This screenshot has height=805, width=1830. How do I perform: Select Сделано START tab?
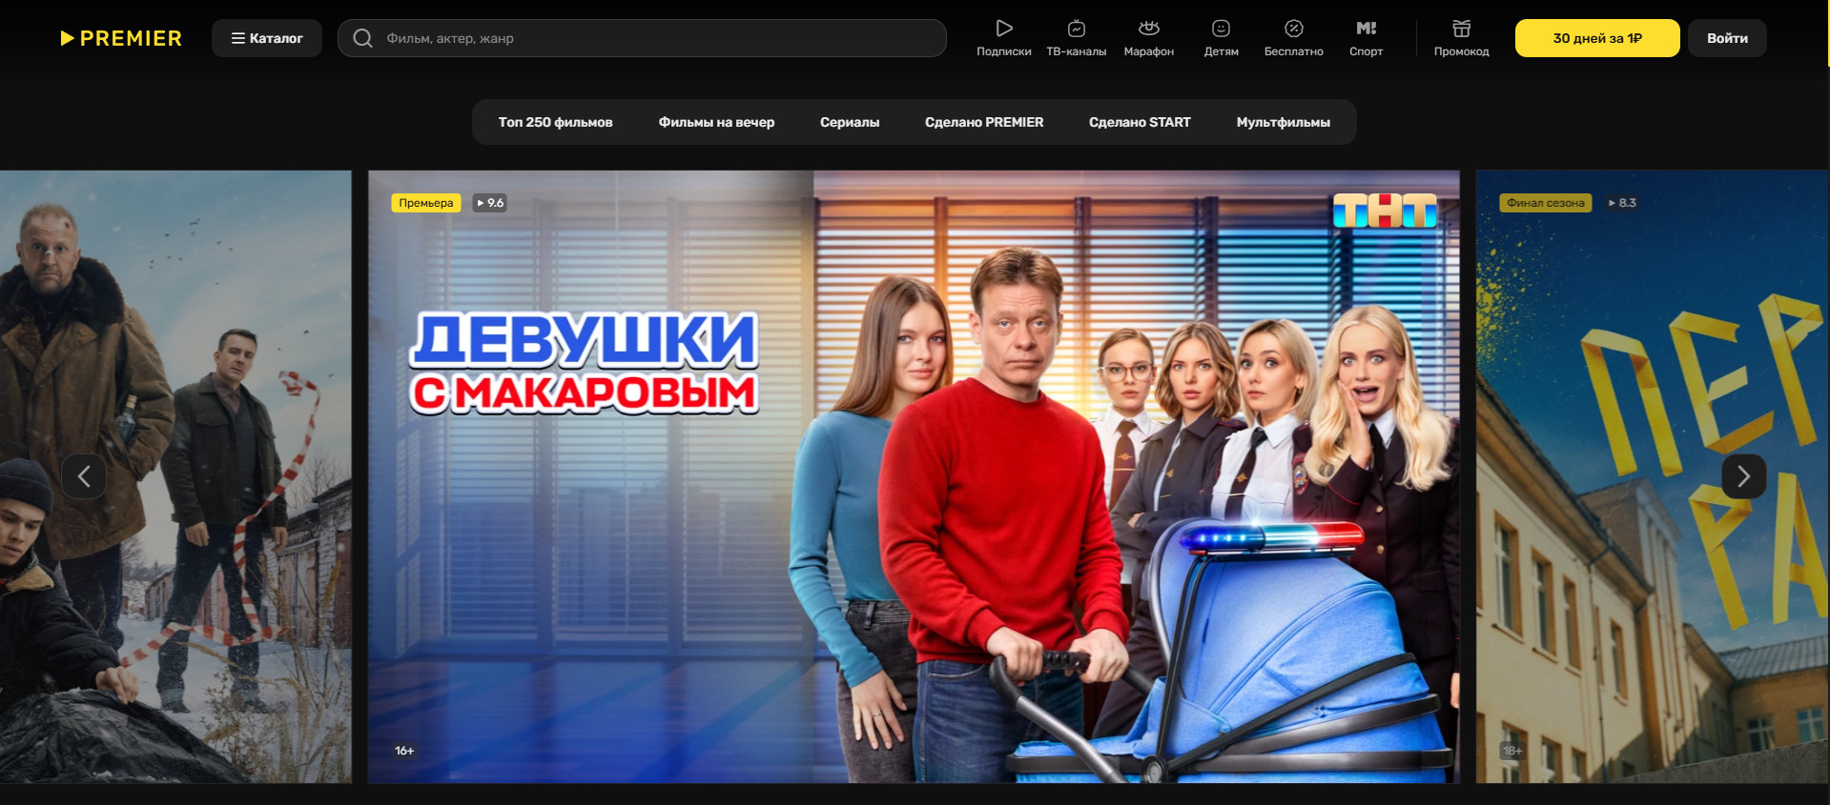tap(1140, 122)
